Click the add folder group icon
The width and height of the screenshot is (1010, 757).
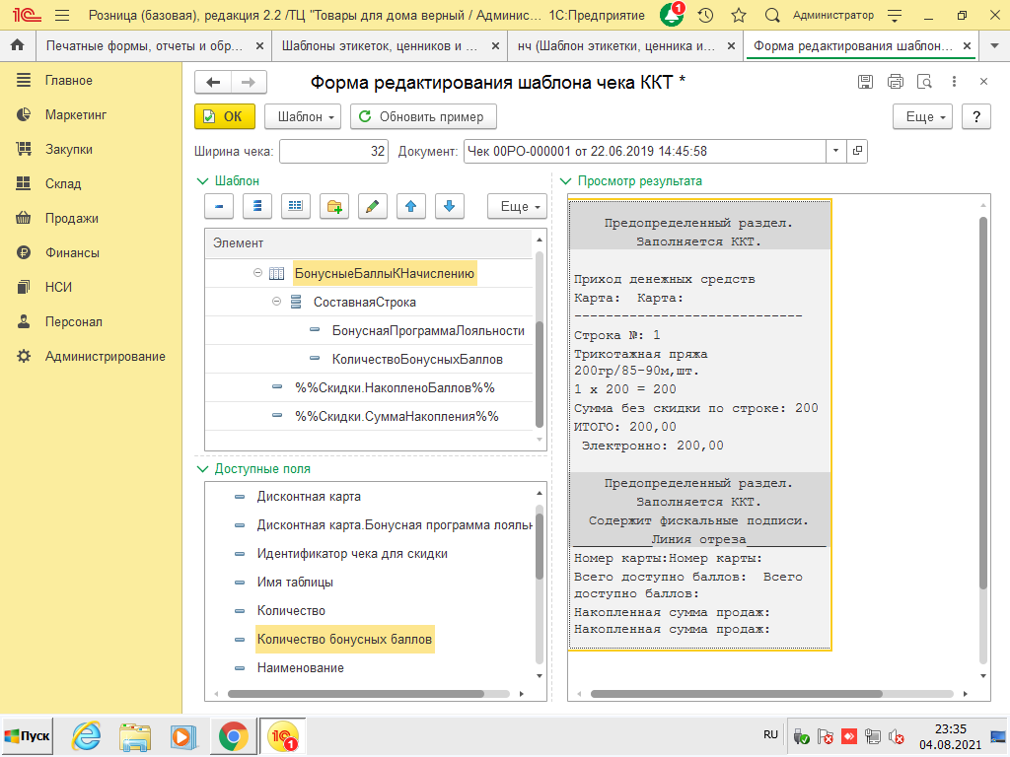(x=333, y=206)
